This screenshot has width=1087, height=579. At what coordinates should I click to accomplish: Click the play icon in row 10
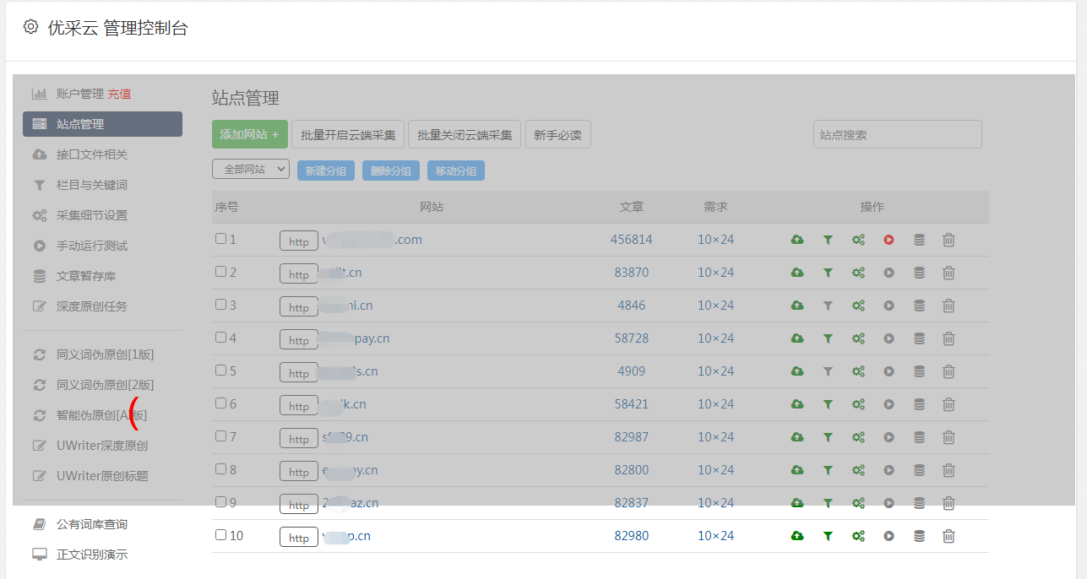(889, 536)
